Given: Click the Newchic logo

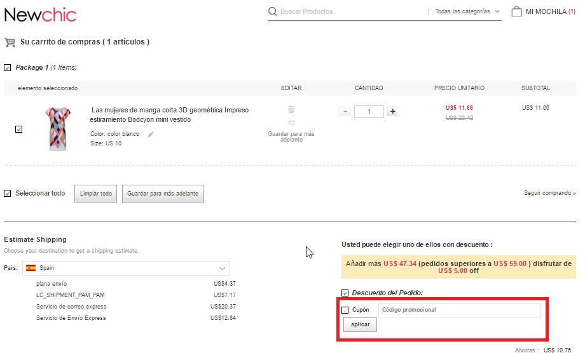Looking at the screenshot, I should [40, 14].
